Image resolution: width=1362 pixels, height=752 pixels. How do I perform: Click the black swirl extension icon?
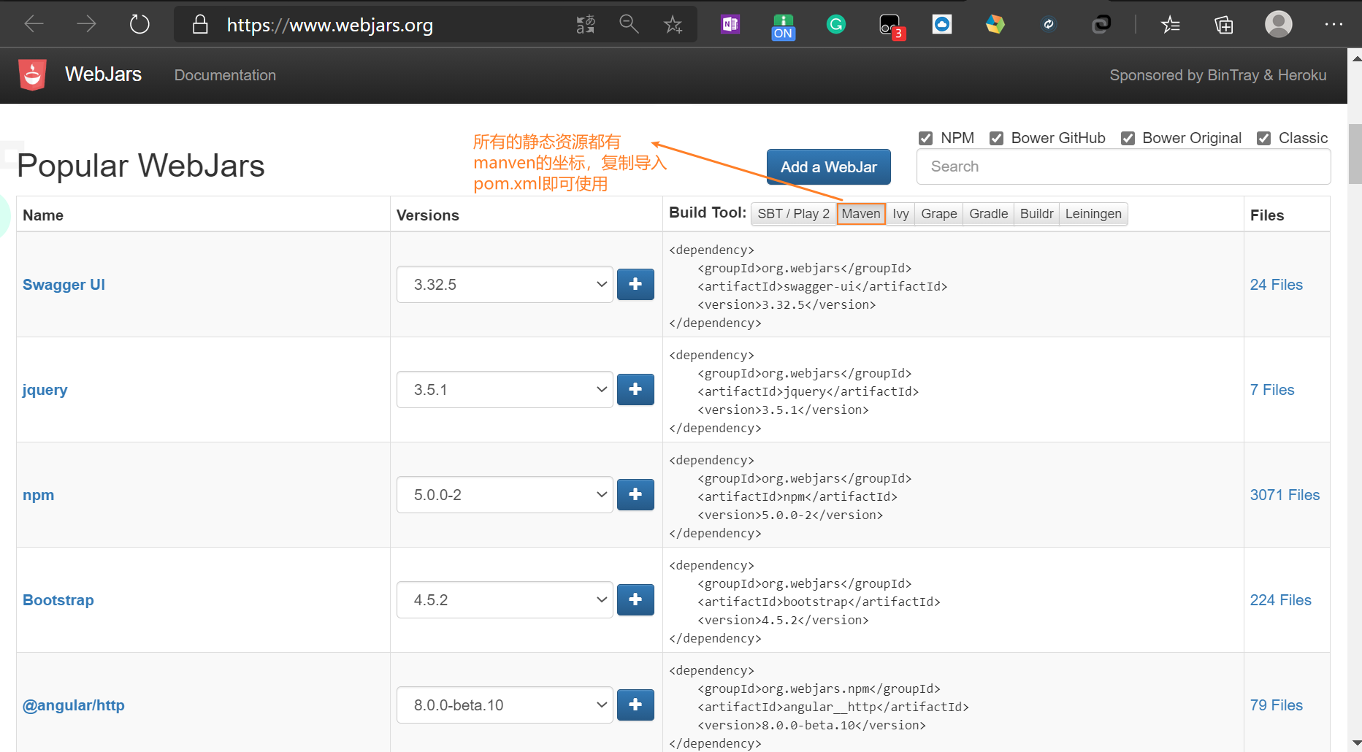click(x=1101, y=25)
